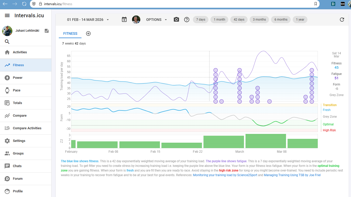Click the browser bookmark star icon

[316, 4]
